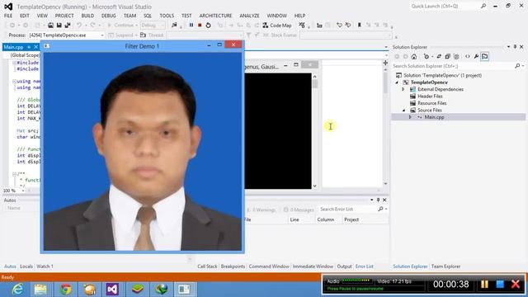The width and height of the screenshot is (528, 297).
Task: Click the bookmark toolbar icon
Action: click(x=360, y=26)
